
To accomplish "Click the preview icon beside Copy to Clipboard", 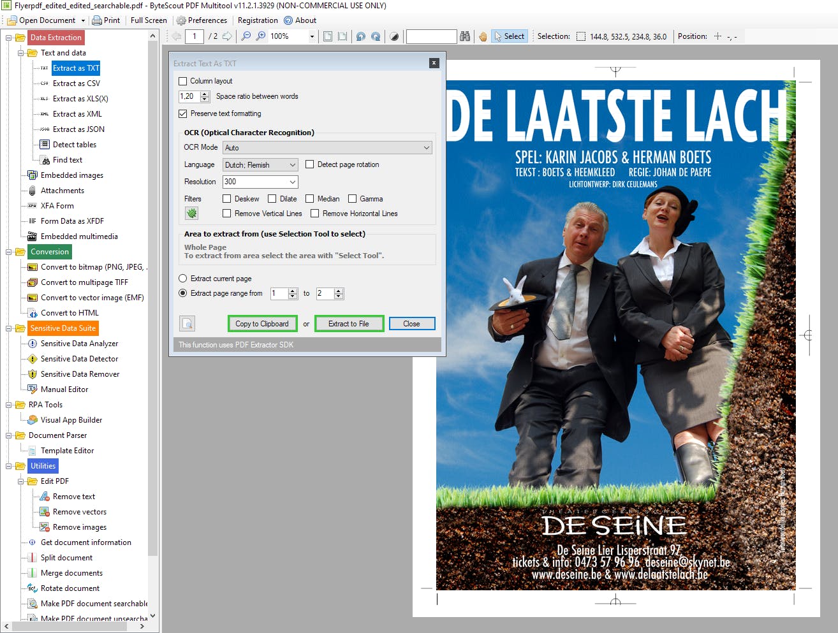I will click(187, 324).
